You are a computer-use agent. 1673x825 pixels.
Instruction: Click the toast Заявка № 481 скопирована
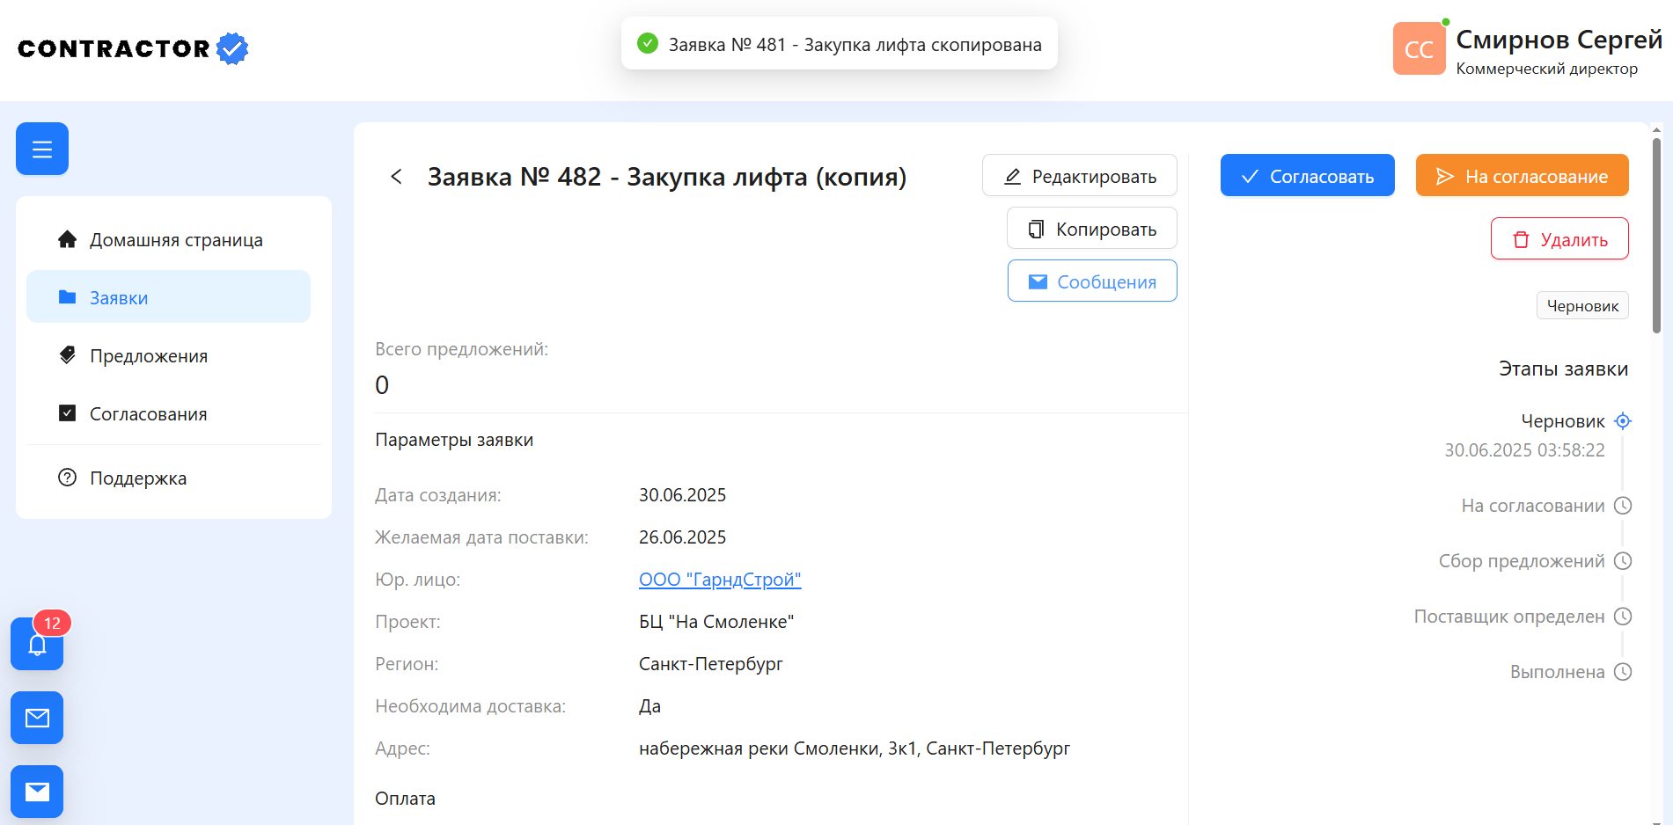[840, 44]
